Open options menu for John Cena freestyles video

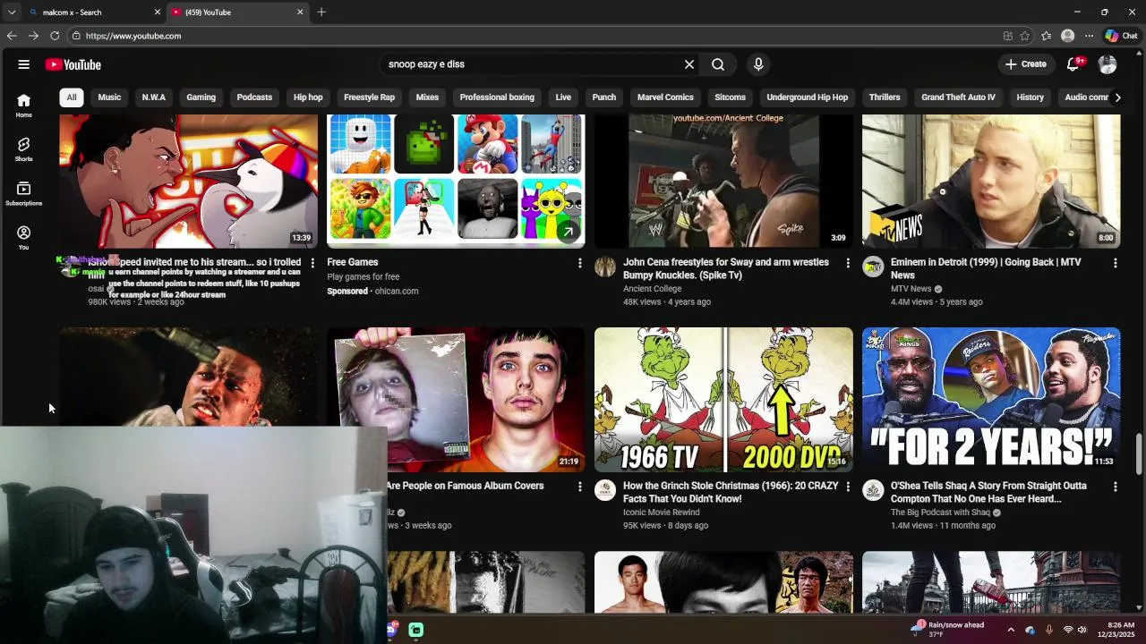click(x=848, y=263)
